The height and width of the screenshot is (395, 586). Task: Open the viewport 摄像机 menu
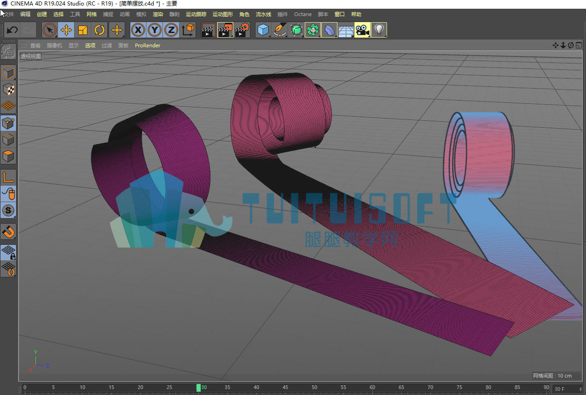pyautogui.click(x=54, y=45)
